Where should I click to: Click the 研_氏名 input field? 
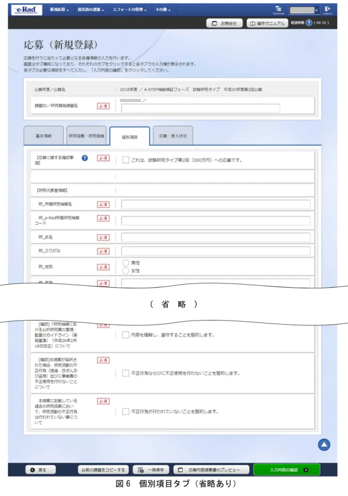coord(216,237)
